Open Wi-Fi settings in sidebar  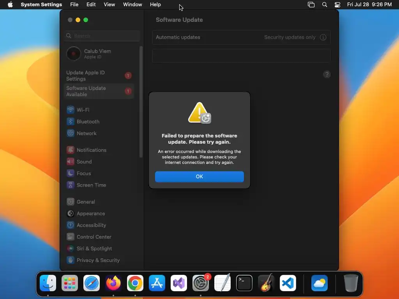pos(99,110)
